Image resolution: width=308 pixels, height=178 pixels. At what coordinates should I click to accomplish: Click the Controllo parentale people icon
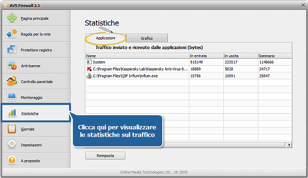pyautogui.click(x=12, y=81)
